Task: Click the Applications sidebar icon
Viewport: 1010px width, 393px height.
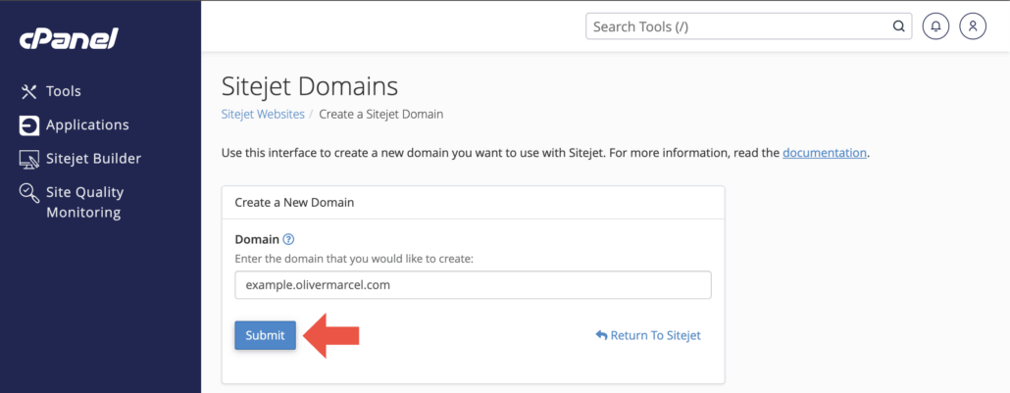Action: point(29,125)
